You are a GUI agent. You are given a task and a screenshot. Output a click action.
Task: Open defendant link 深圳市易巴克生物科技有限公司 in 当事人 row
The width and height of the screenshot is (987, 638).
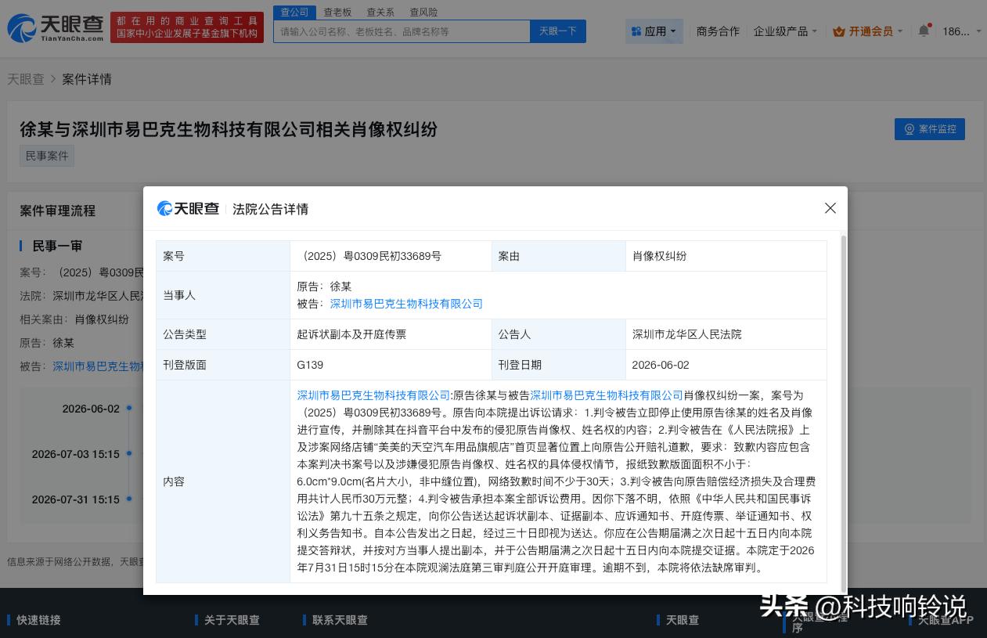tap(406, 304)
